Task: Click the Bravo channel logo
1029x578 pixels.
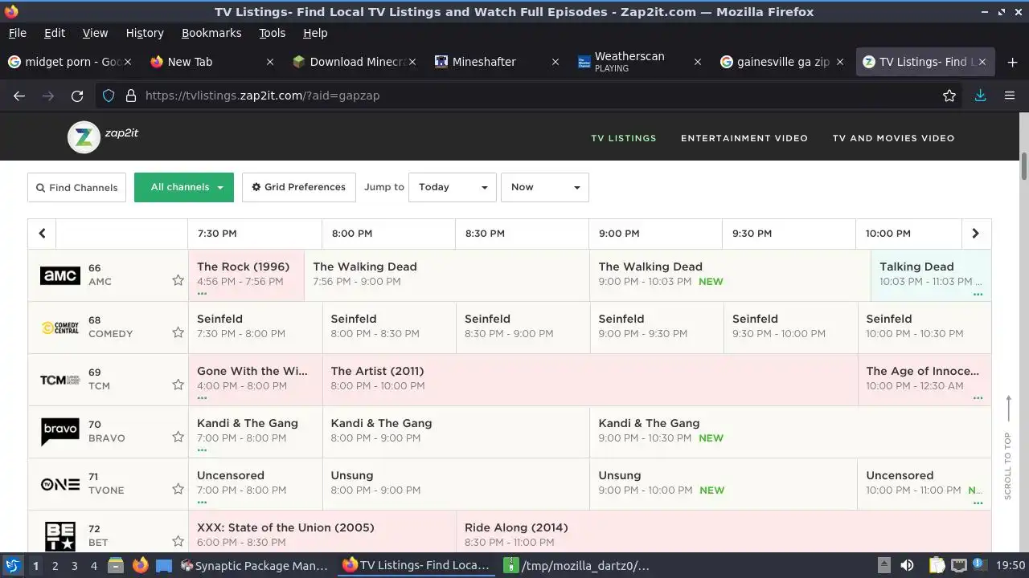Action: pyautogui.click(x=60, y=432)
